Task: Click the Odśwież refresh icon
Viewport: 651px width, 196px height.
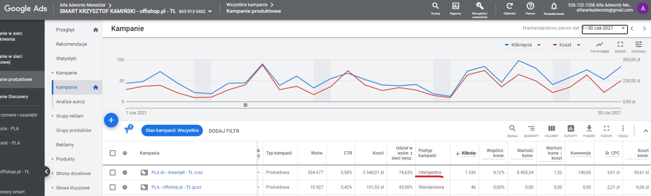Action: tap(509, 6)
